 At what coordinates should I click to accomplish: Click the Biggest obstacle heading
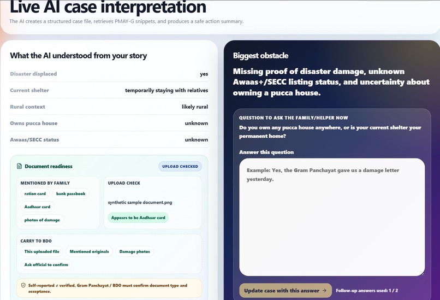point(261,56)
